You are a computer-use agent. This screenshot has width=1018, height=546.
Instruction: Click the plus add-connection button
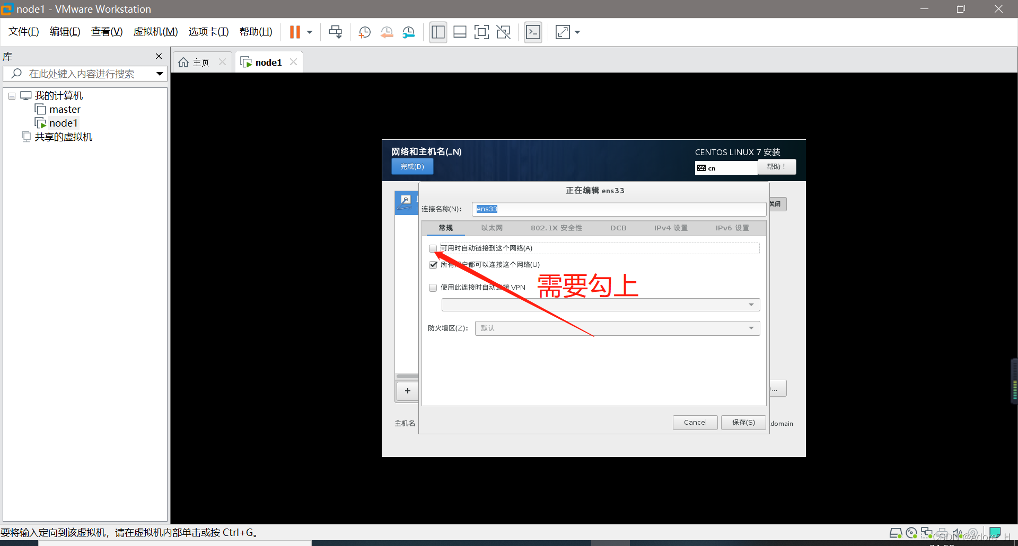pos(407,391)
